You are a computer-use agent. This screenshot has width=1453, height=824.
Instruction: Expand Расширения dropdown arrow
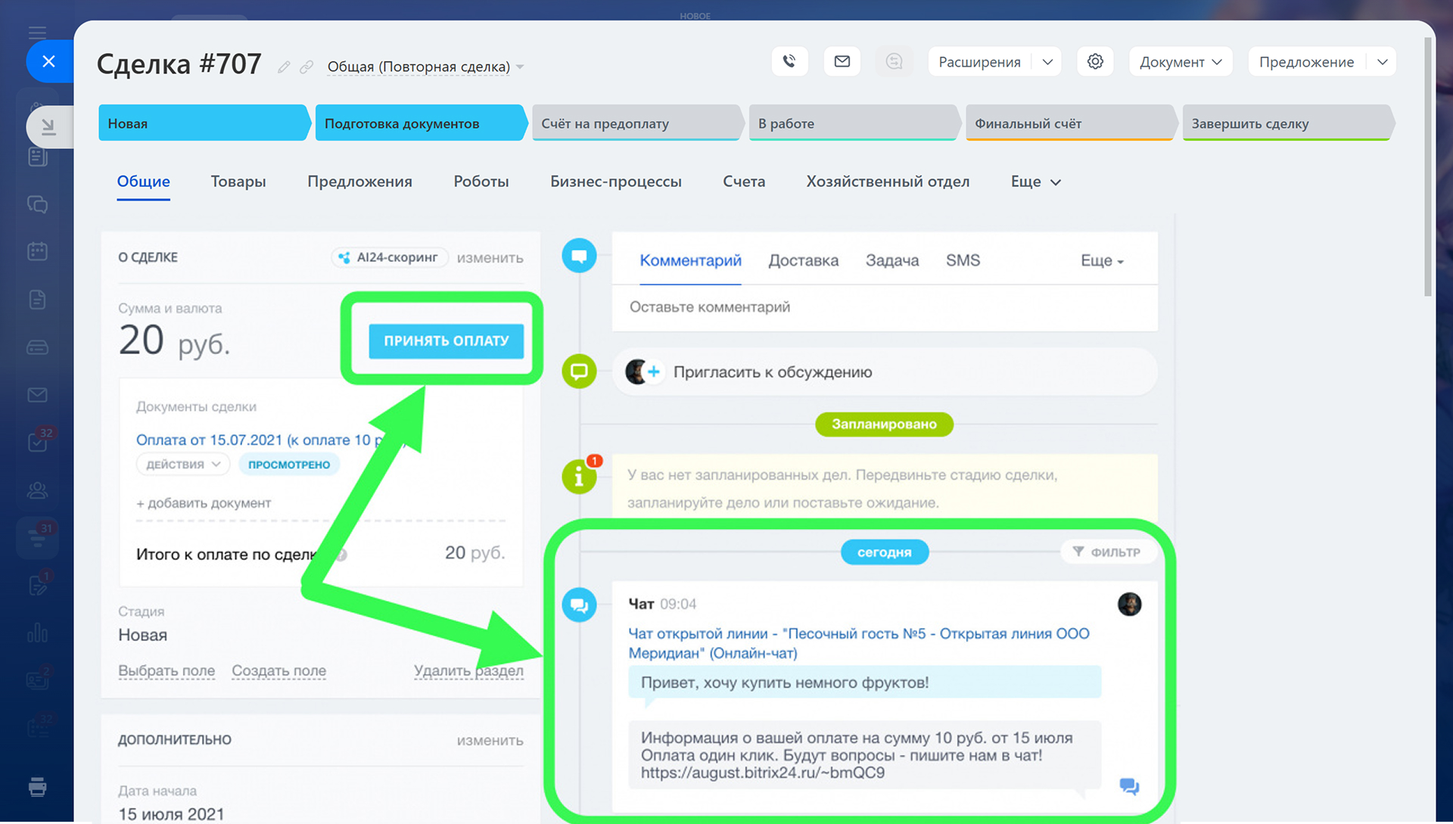pyautogui.click(x=1047, y=62)
